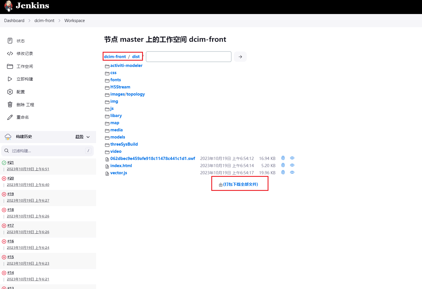Image resolution: width=422 pixels, height=289 pixels.
Task: Click the pencil rename icon
Action: [x=10, y=117]
